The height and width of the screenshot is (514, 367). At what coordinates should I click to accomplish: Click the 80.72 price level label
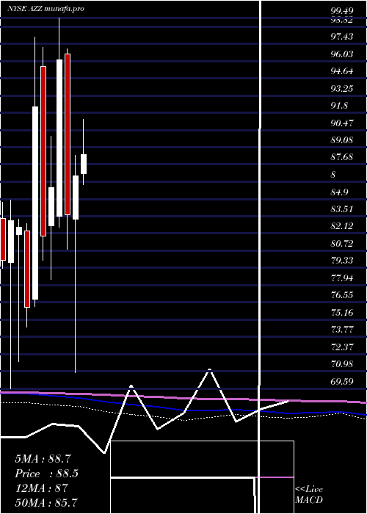(342, 244)
